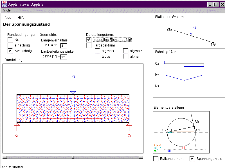Screen dimensions: 225x168
Task: Click the betha angle input field
Action: pyautogui.click(x=64, y=57)
